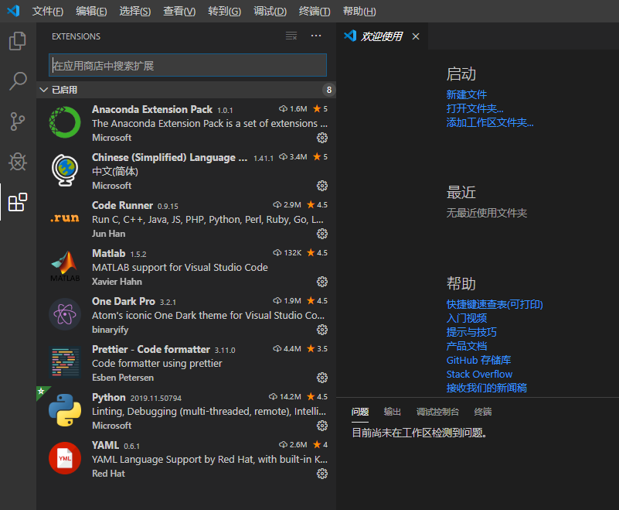Image resolution: width=619 pixels, height=510 pixels.
Task: Close the 欢迎使用 welcome tab
Action: 415,36
